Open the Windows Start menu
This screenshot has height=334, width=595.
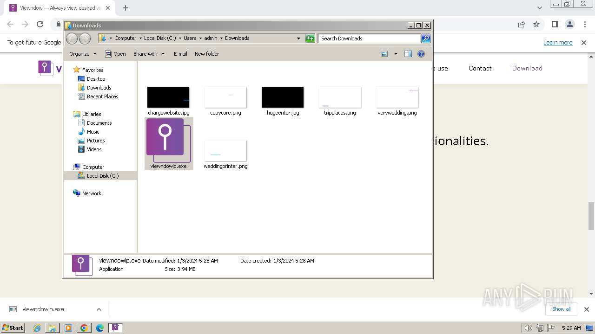tap(13, 328)
